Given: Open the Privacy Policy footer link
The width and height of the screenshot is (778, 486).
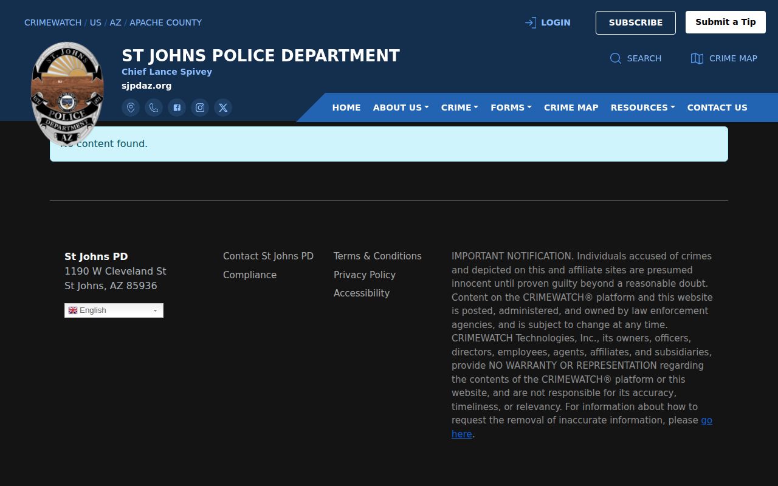Looking at the screenshot, I should [x=365, y=275].
